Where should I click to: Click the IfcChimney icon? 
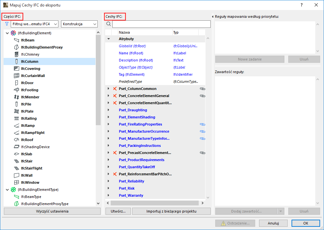16,54
